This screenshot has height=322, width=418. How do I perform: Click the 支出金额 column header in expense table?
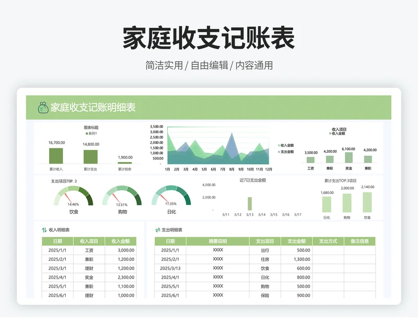click(x=296, y=241)
